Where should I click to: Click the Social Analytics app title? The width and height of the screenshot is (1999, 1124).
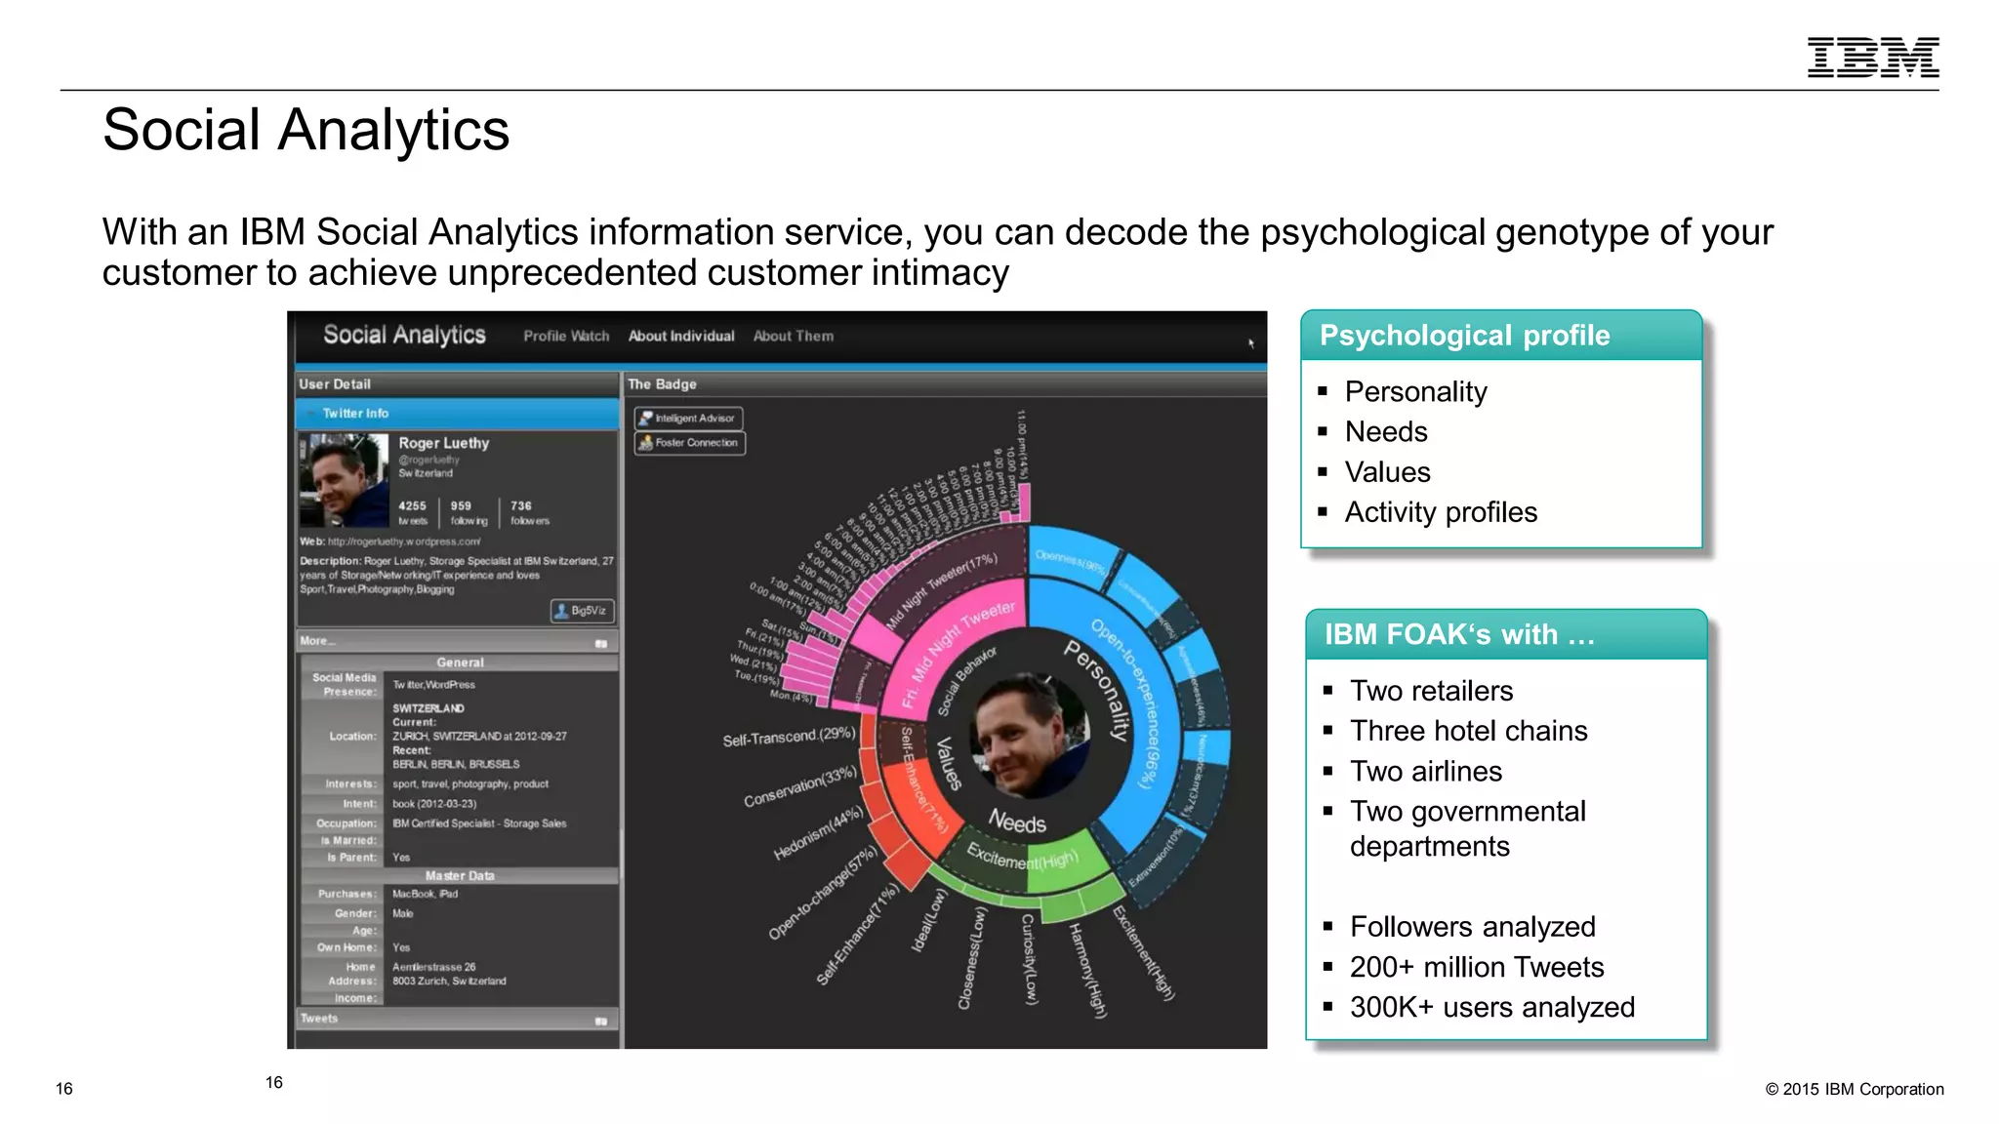[404, 335]
